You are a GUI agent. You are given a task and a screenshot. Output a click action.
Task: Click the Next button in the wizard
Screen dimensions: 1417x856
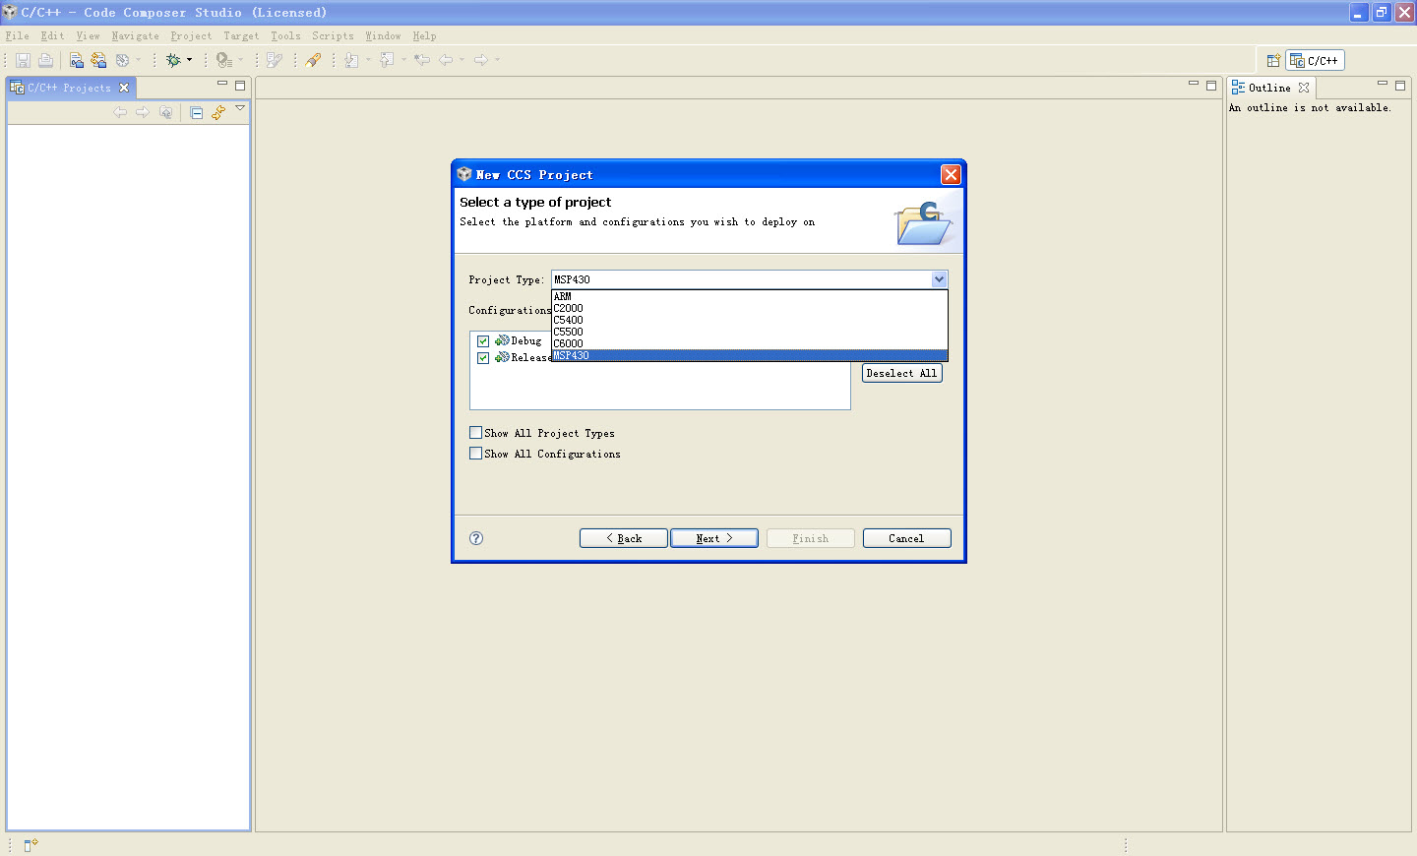click(713, 538)
